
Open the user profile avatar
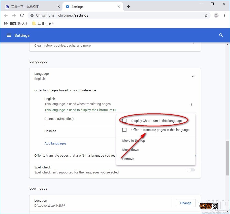pos(216,15)
